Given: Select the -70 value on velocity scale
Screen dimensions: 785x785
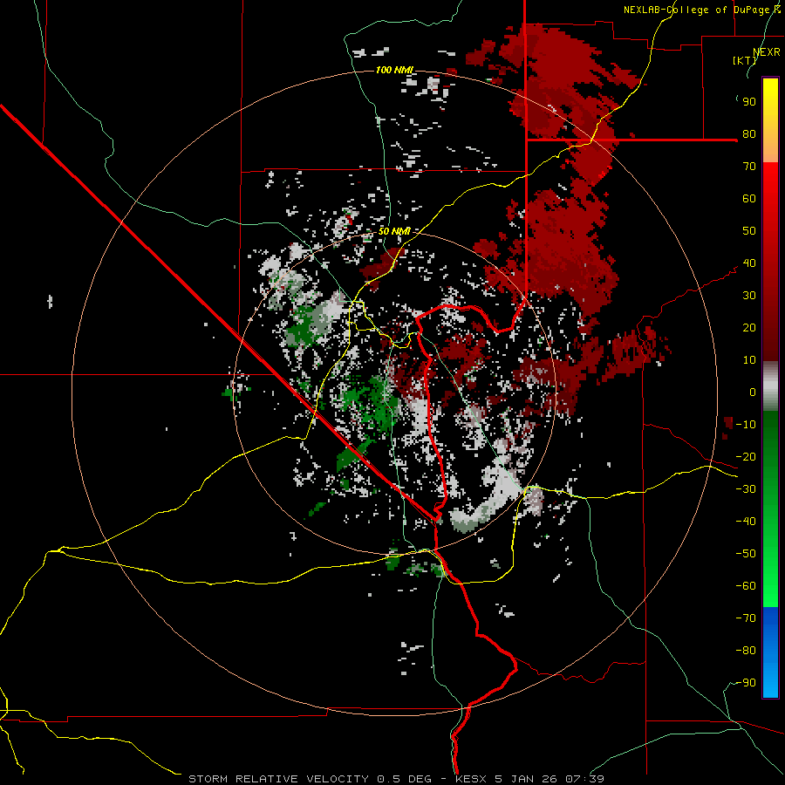Looking at the screenshot, I should click(x=746, y=618).
